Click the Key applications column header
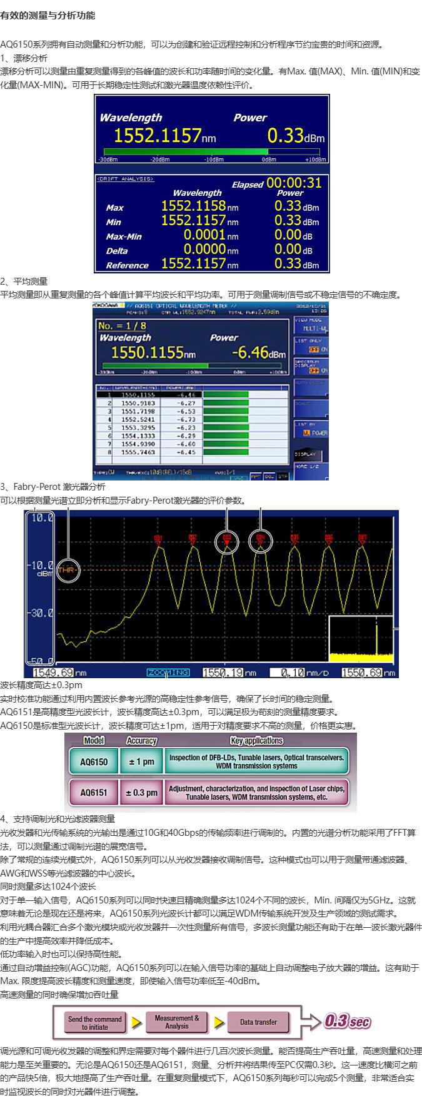 (256, 740)
